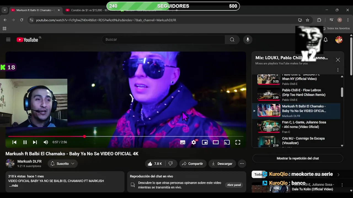
Task: Click the address bar URL
Action: (106, 20)
